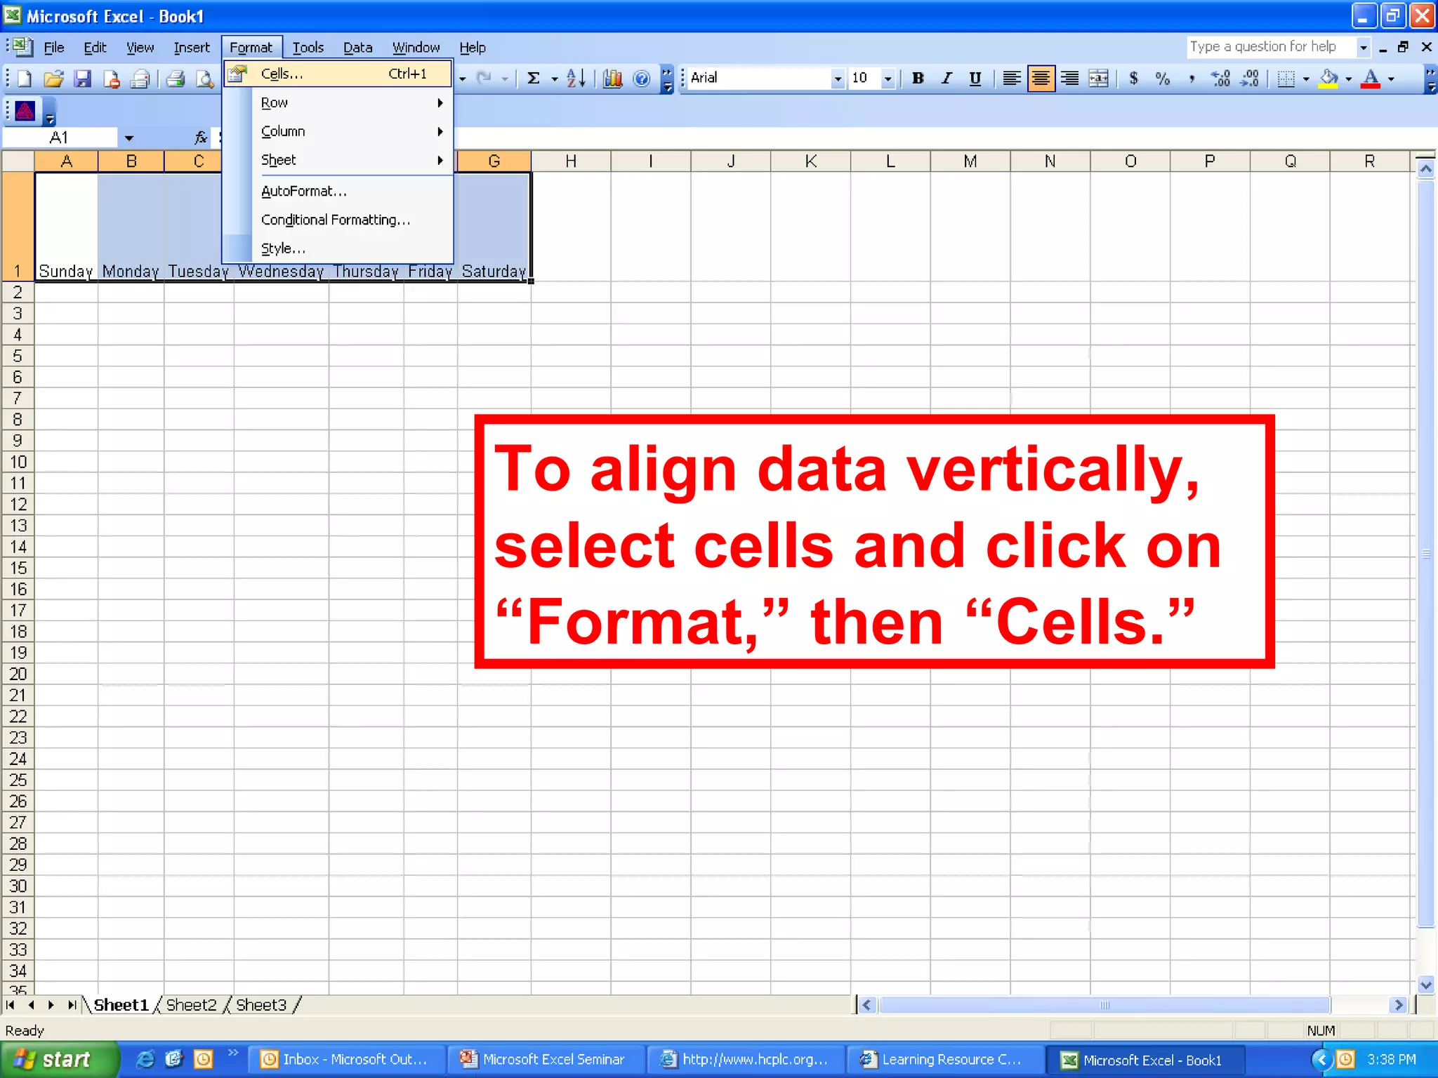Open the Row submenu

[338, 102]
